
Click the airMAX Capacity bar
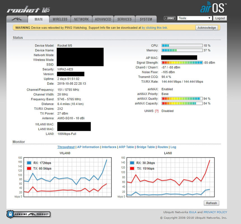pos(182,103)
